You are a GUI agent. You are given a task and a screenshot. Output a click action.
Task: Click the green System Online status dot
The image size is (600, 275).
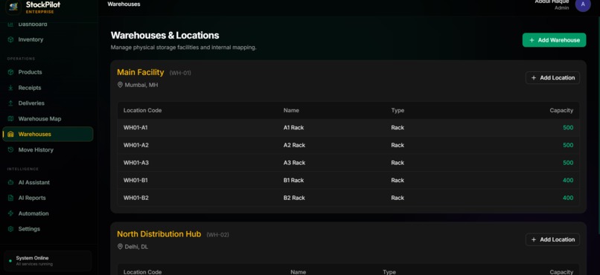click(10, 261)
